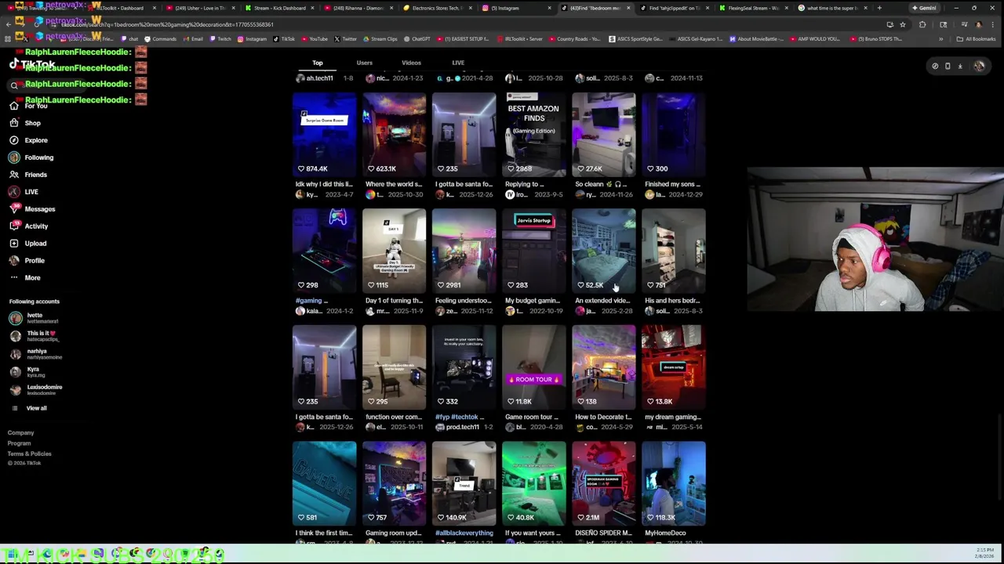Screen dimensions: 1004x564
Task: Open the Jarvis Startup video thumbnail
Action: pyautogui.click(x=533, y=251)
